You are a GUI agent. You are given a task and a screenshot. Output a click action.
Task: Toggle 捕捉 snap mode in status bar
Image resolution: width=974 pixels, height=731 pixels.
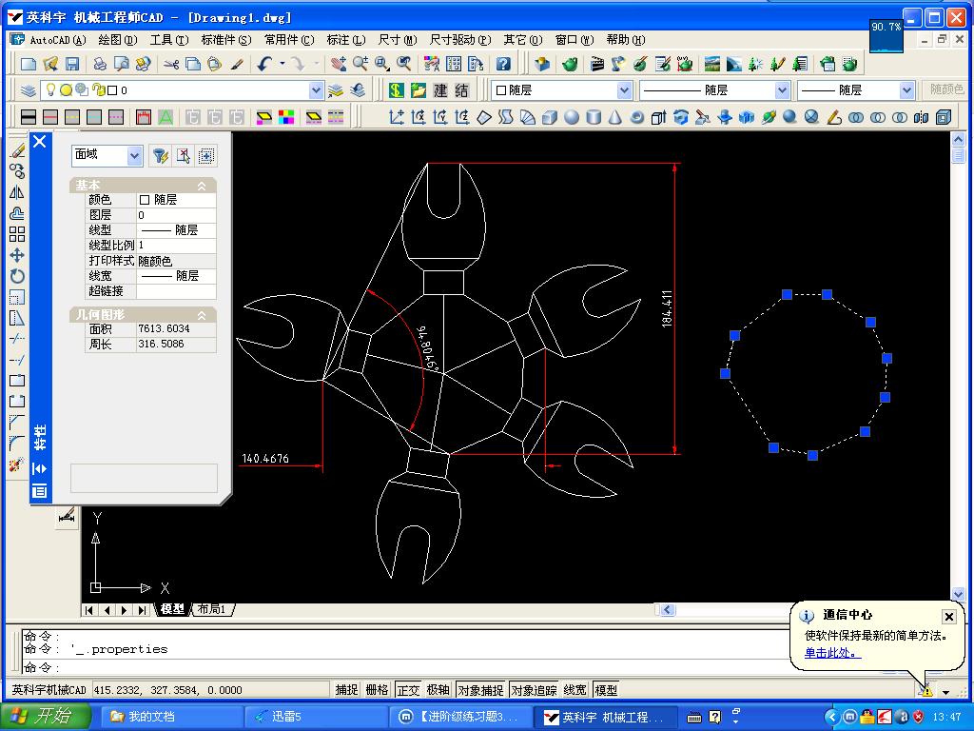pyautogui.click(x=346, y=690)
